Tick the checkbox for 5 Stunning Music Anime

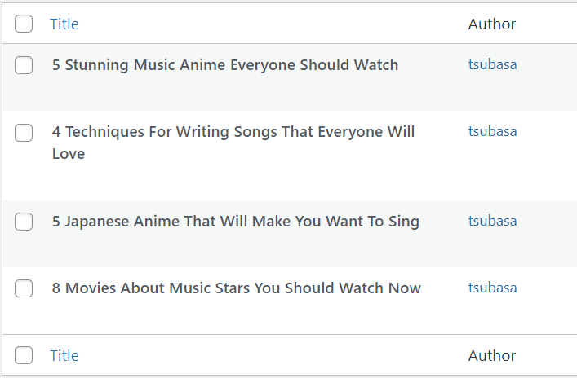tap(24, 65)
